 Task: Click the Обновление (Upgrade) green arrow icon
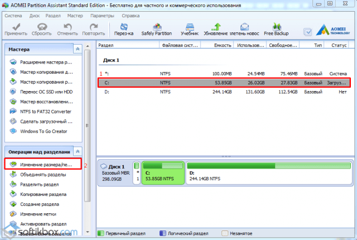coord(216,27)
